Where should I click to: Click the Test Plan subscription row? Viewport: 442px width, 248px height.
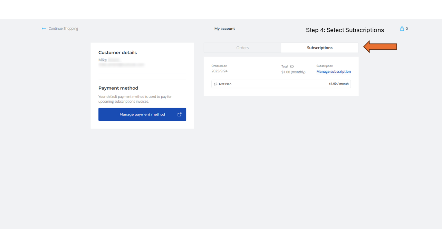click(x=281, y=84)
